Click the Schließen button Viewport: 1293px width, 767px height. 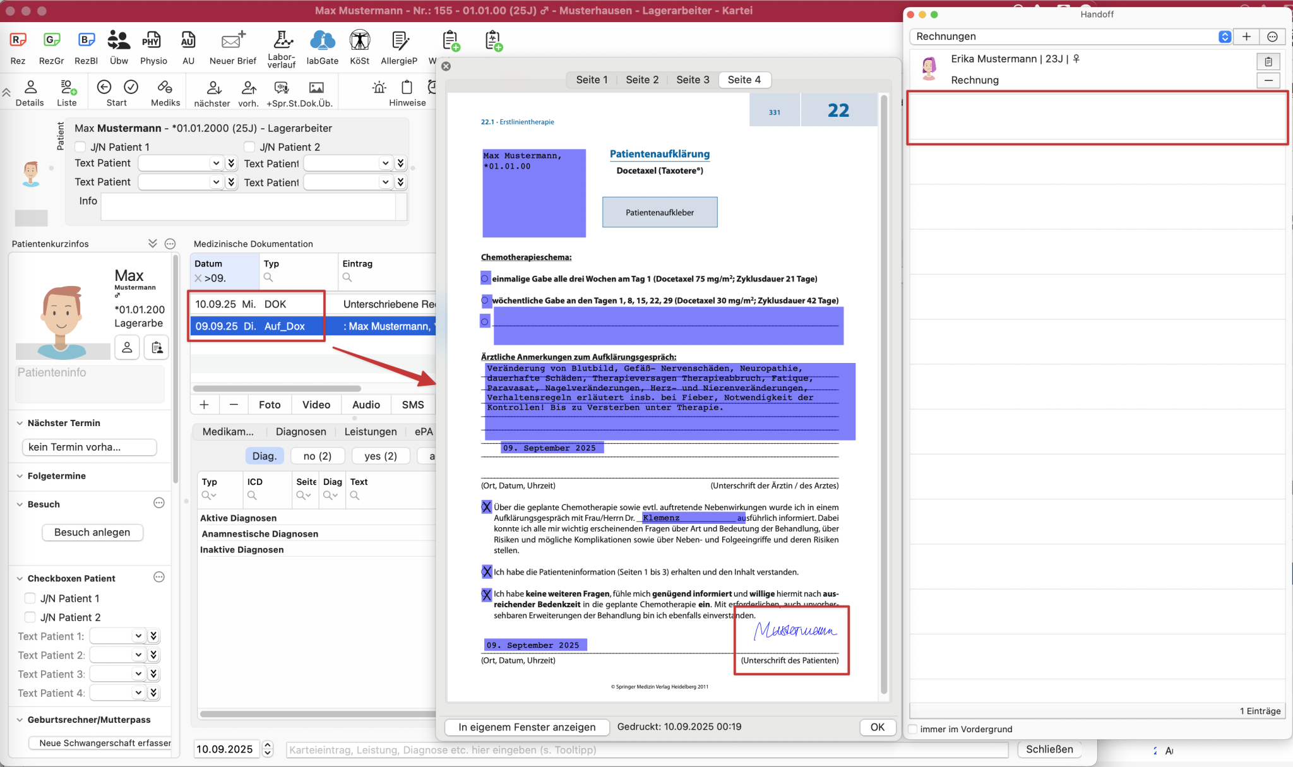pos(1049,749)
